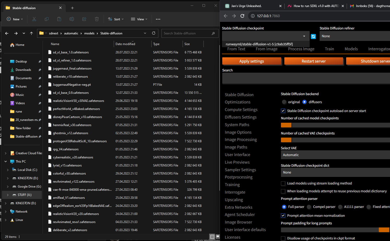Select the original backend radio button
This screenshot has width=390, height=241.
284,102
